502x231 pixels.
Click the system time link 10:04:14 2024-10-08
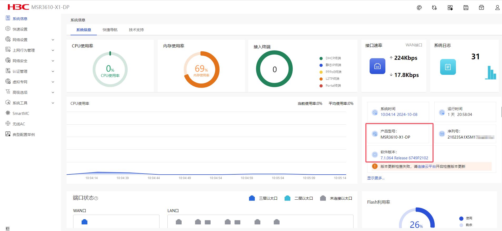pyautogui.click(x=399, y=115)
